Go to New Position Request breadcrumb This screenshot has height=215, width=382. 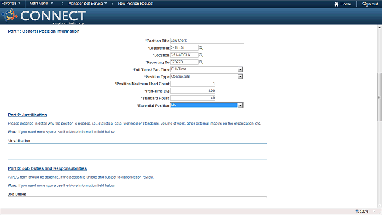coord(135,4)
